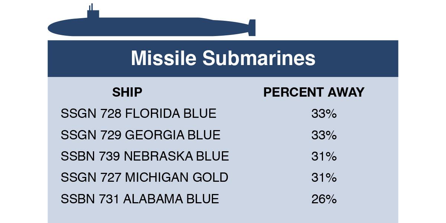Click Michigan Gold's 31% figure
This screenshot has height=223, width=446.
pyautogui.click(x=324, y=177)
